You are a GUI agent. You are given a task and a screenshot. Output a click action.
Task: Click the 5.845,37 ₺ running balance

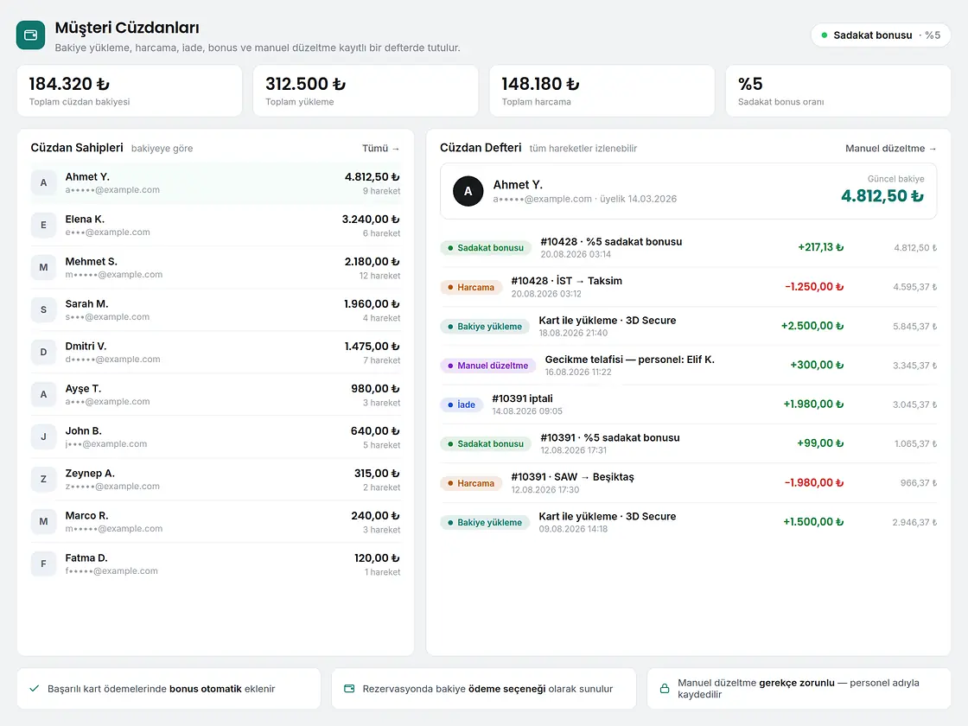915,327
